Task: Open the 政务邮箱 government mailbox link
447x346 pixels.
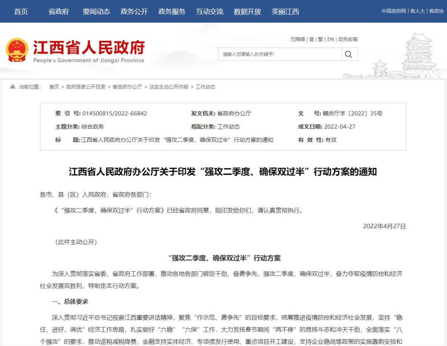Action: 348,39
